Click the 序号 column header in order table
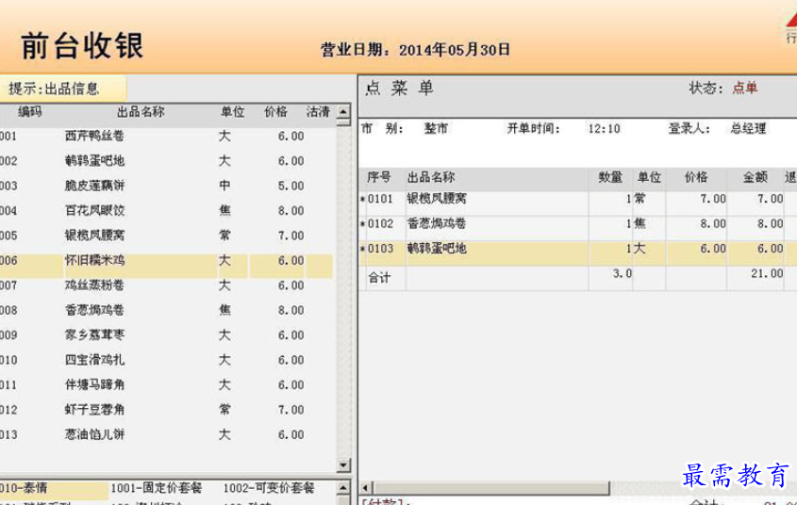797x505 pixels. tap(378, 177)
